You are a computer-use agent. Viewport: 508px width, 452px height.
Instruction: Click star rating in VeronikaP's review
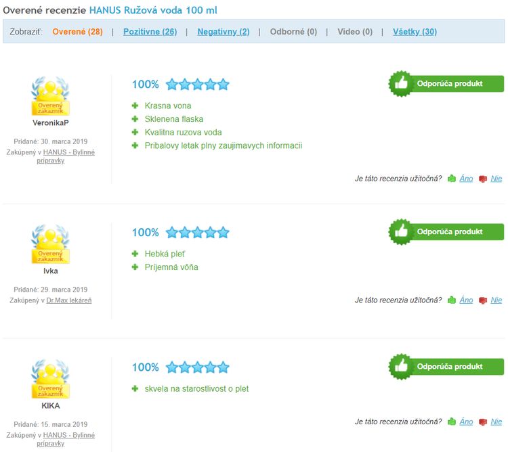197,85
